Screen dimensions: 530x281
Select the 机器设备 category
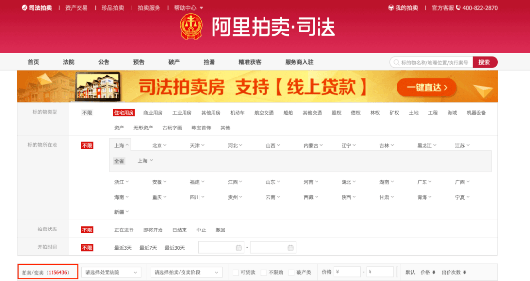coord(476,113)
